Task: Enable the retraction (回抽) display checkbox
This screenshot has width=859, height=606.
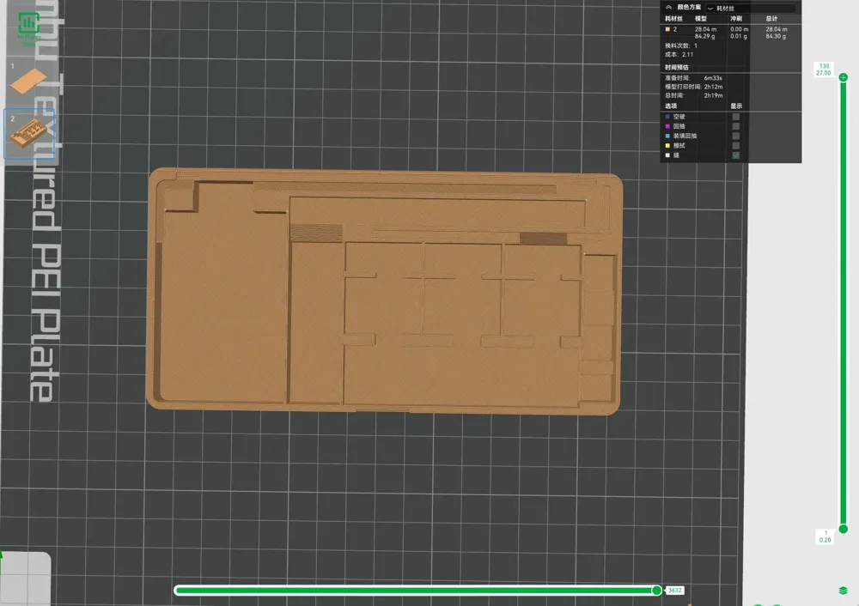Action: tap(735, 126)
